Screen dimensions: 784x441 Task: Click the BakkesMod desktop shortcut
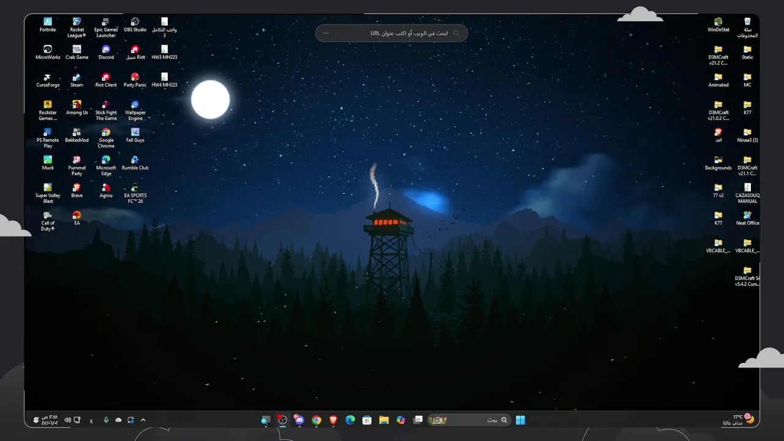click(x=77, y=135)
